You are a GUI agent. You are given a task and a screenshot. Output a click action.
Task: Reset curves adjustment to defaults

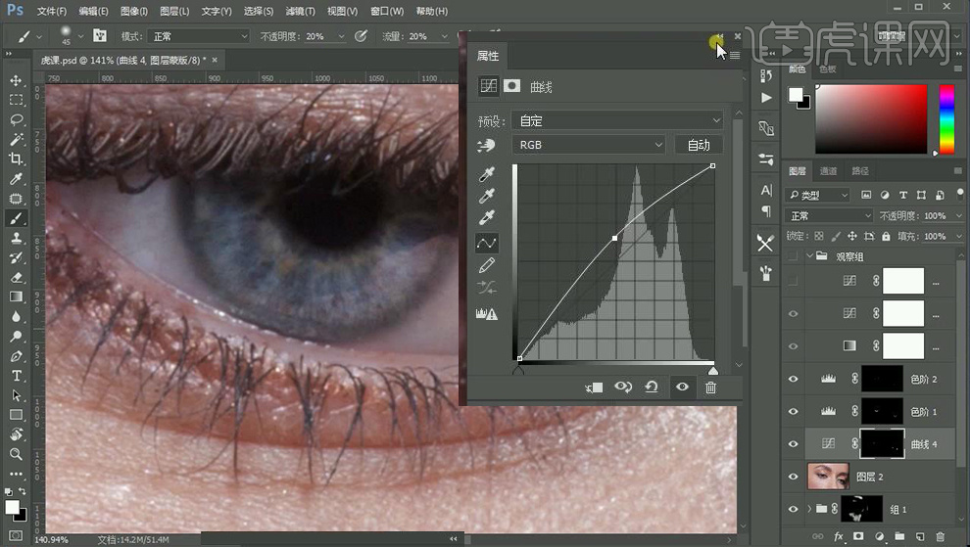click(x=652, y=387)
